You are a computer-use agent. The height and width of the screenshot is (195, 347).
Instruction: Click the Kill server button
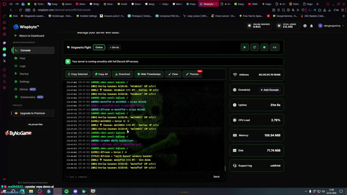[275, 47]
